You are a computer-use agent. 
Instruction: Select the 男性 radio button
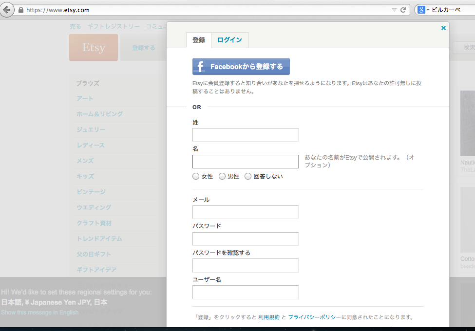point(222,176)
